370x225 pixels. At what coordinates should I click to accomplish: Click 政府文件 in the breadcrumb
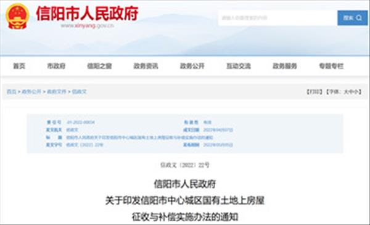(x=56, y=92)
